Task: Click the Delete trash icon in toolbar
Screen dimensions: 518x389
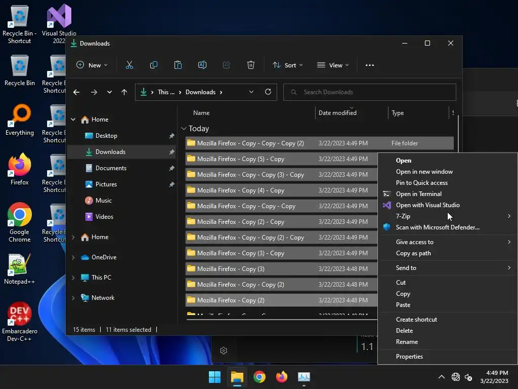Action: pyautogui.click(x=251, y=65)
